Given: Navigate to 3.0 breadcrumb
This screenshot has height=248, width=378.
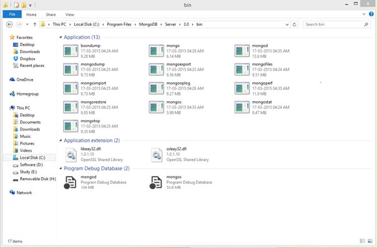Looking at the screenshot, I should tap(186, 25).
